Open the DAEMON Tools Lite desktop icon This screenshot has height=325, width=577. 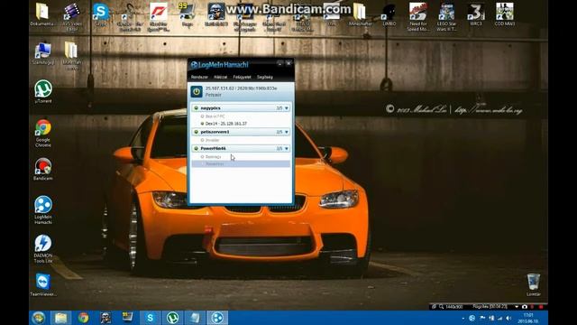pos(43,249)
